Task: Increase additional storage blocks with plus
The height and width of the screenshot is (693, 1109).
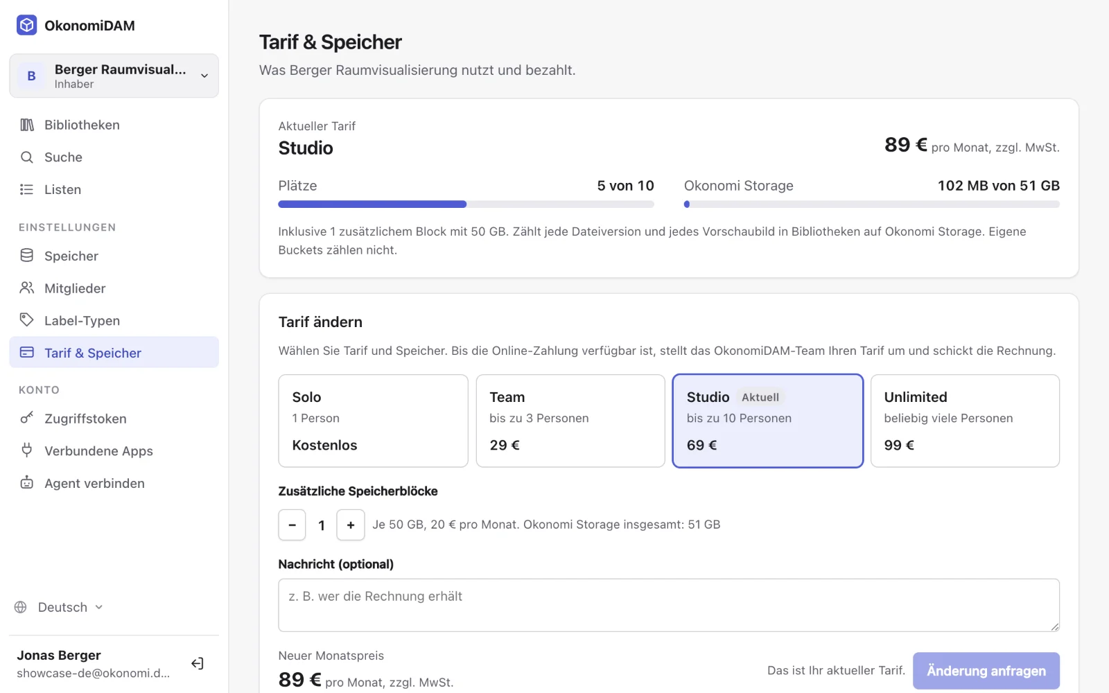Action: pyautogui.click(x=351, y=525)
